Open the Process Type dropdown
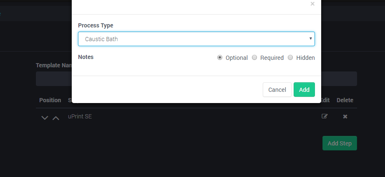The image size is (385, 177). coord(196,39)
